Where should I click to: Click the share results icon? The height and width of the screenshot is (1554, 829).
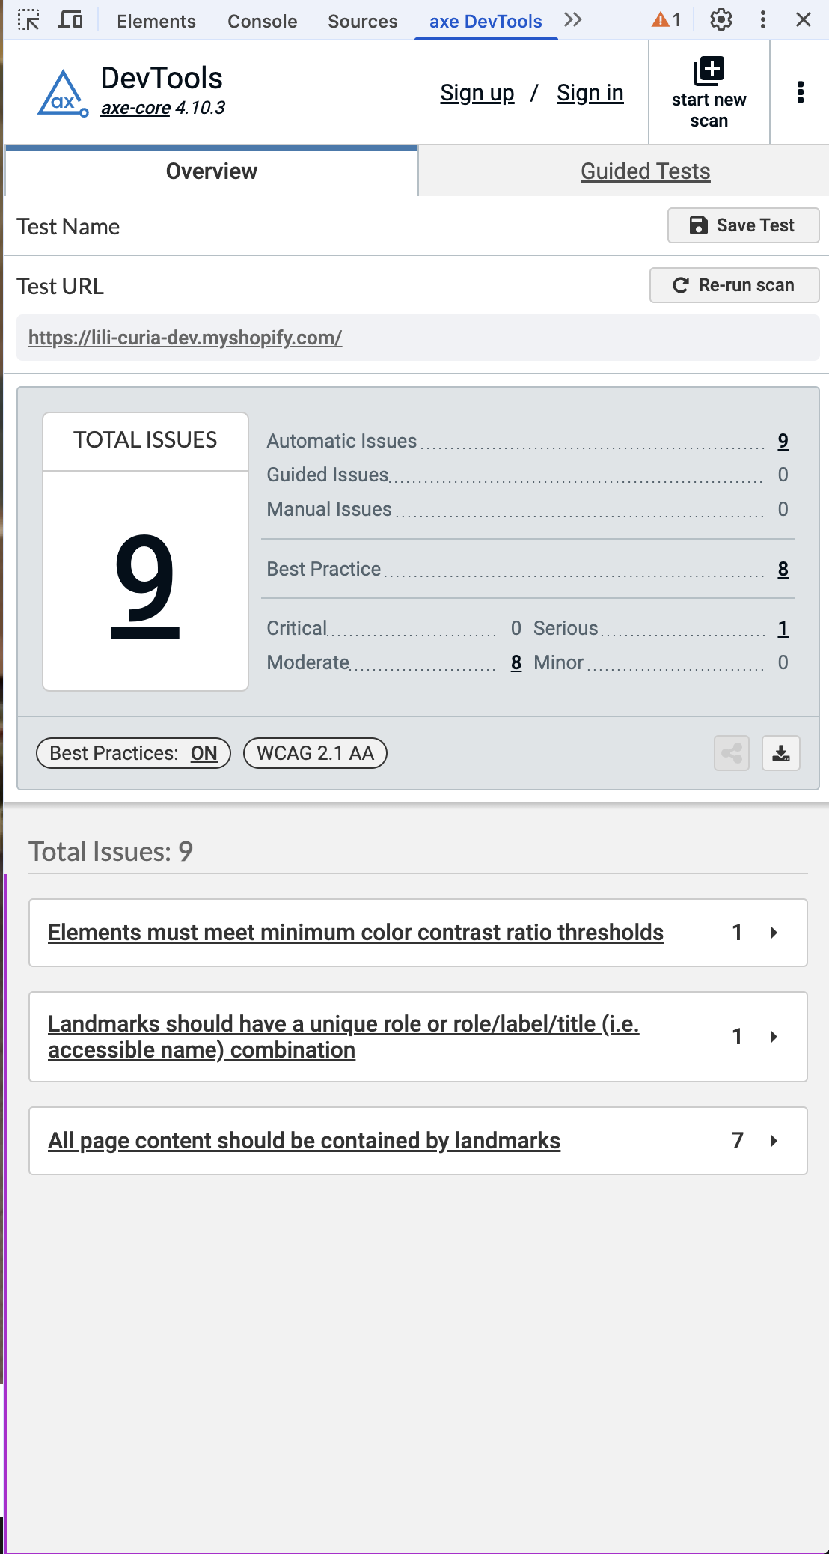click(x=731, y=753)
